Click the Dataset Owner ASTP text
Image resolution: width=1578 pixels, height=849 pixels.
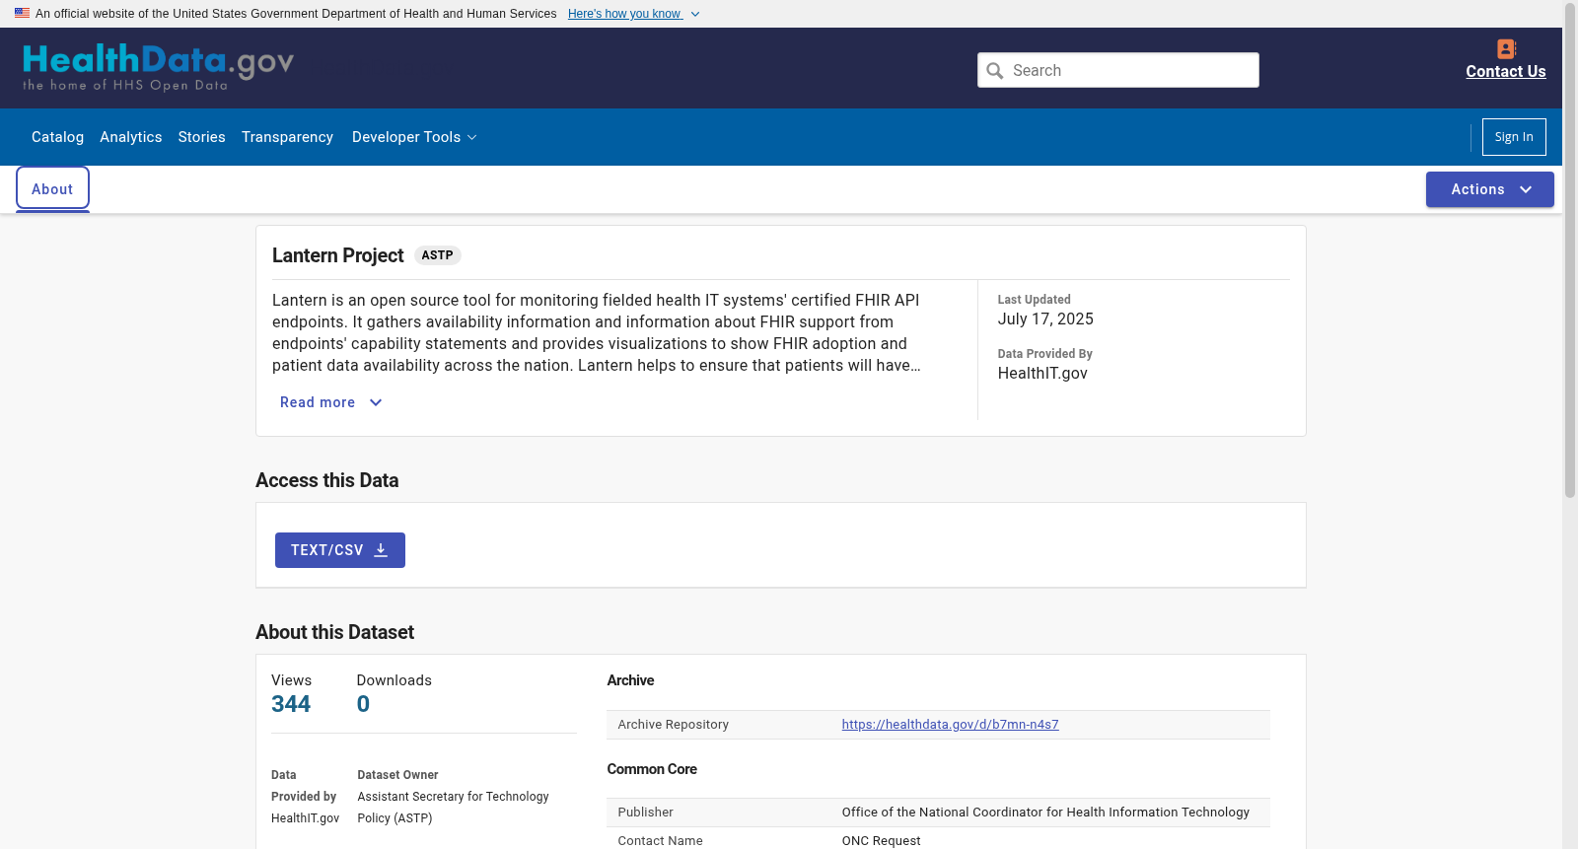454,808
